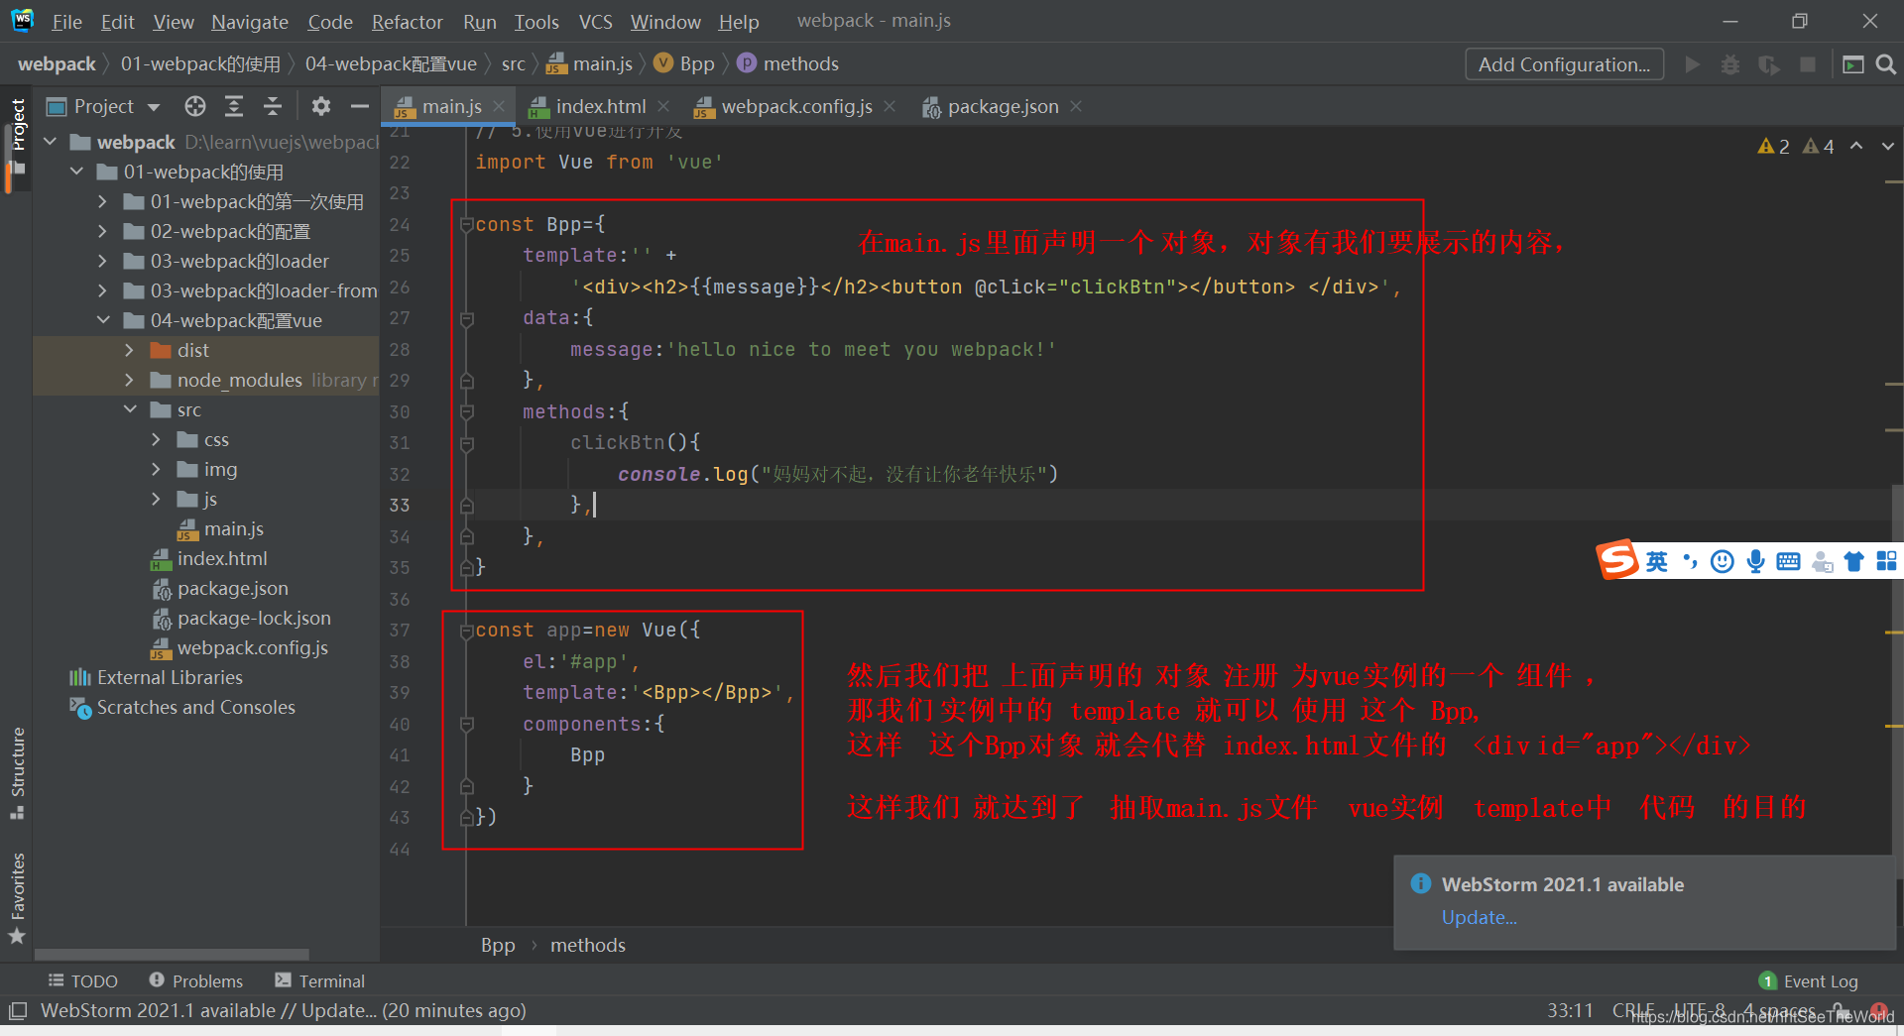Expand 02-webpack的配置 folder
The width and height of the screenshot is (1904, 1036).
coord(103,231)
